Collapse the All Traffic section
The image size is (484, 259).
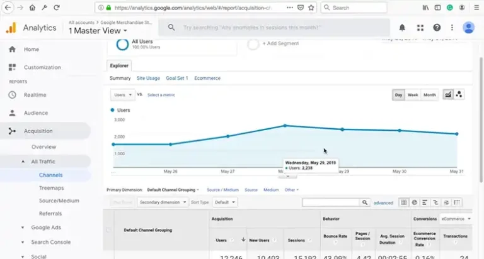click(23, 162)
